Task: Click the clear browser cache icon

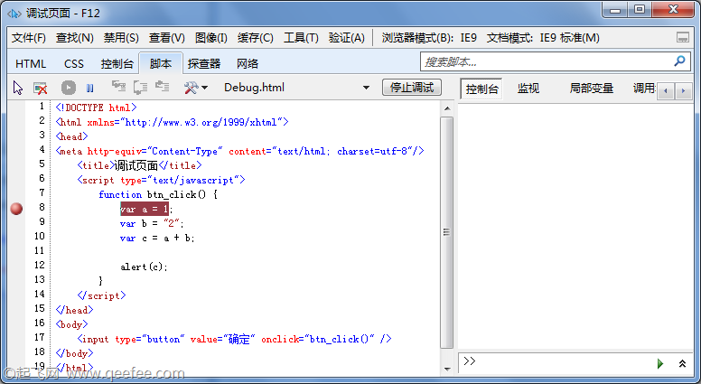Action: pos(41,88)
